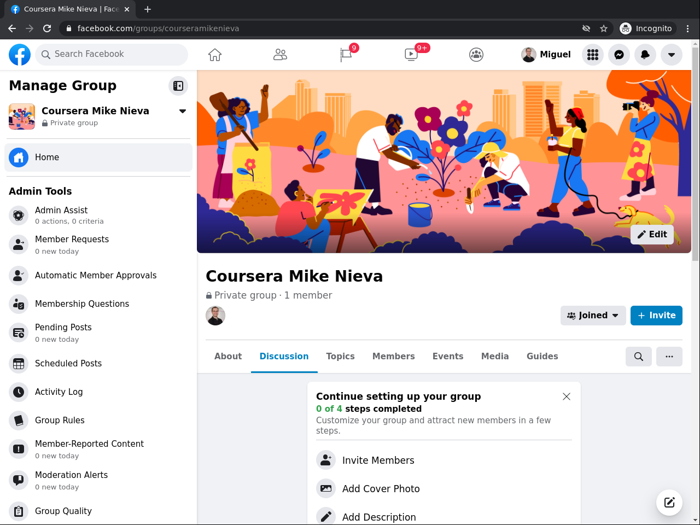Open the group more options menu
Screen dimensions: 700x525
(x=669, y=357)
